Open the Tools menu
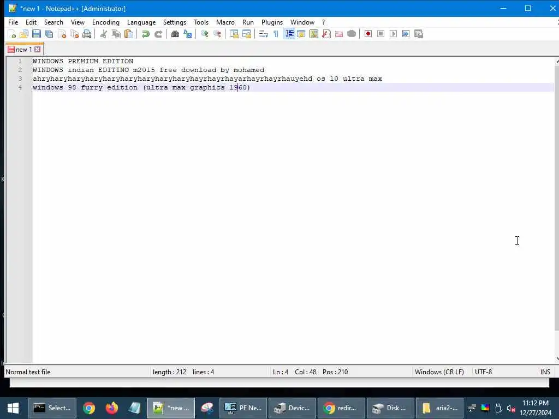The width and height of the screenshot is (559, 419). (201, 22)
